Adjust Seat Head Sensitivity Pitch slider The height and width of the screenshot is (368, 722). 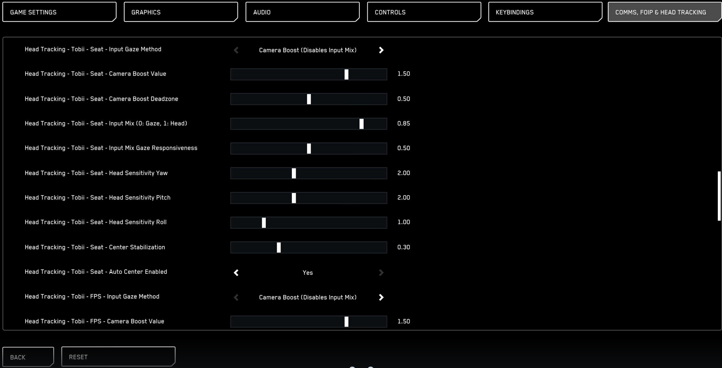(308, 198)
